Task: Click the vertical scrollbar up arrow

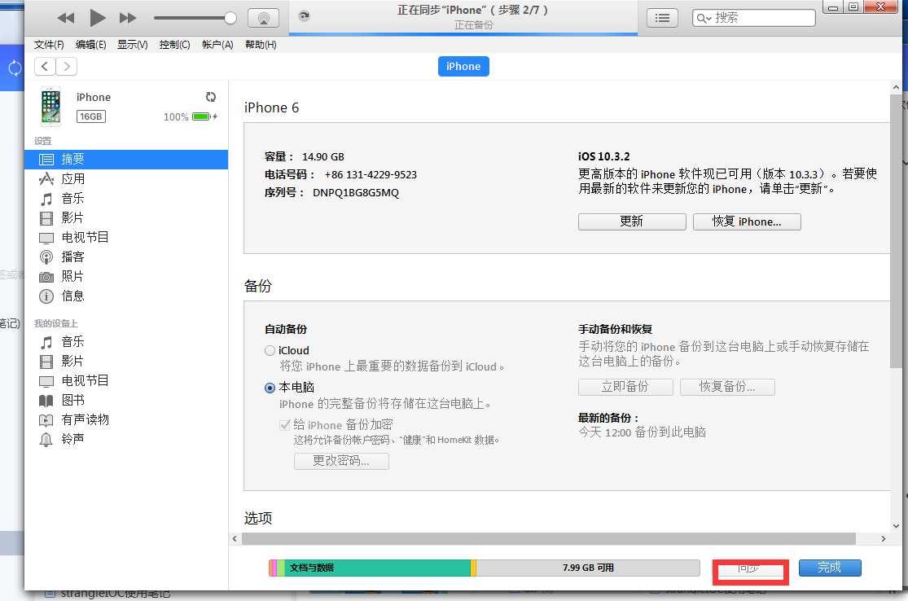Action: (x=896, y=87)
